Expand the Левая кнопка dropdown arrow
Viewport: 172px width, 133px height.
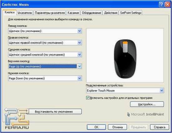coord(79,31)
